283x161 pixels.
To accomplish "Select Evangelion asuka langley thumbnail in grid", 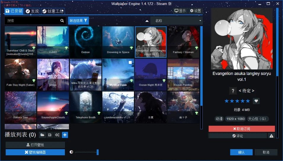I will coord(151,42).
